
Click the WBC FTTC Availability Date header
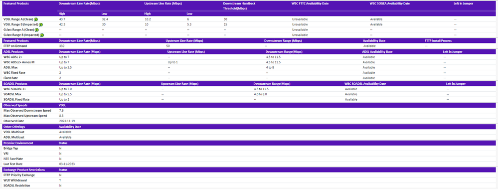tap(310, 3)
